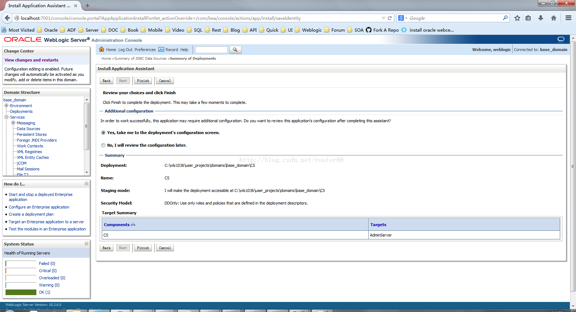The height and width of the screenshot is (312, 576).
Task: Open Help in console toolbar
Action: click(x=184, y=50)
